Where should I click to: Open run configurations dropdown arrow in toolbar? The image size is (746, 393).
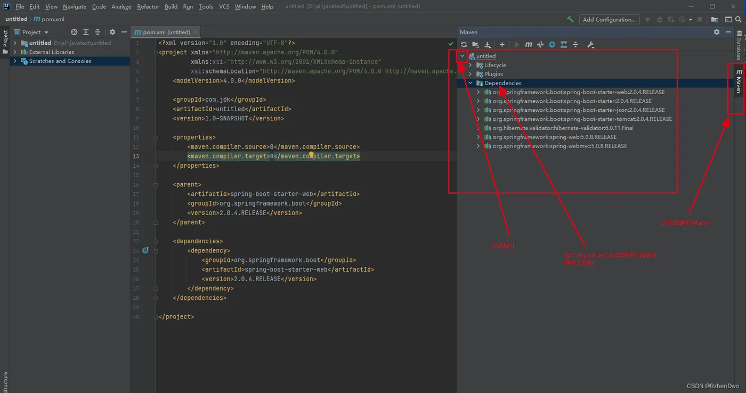[x=691, y=20]
